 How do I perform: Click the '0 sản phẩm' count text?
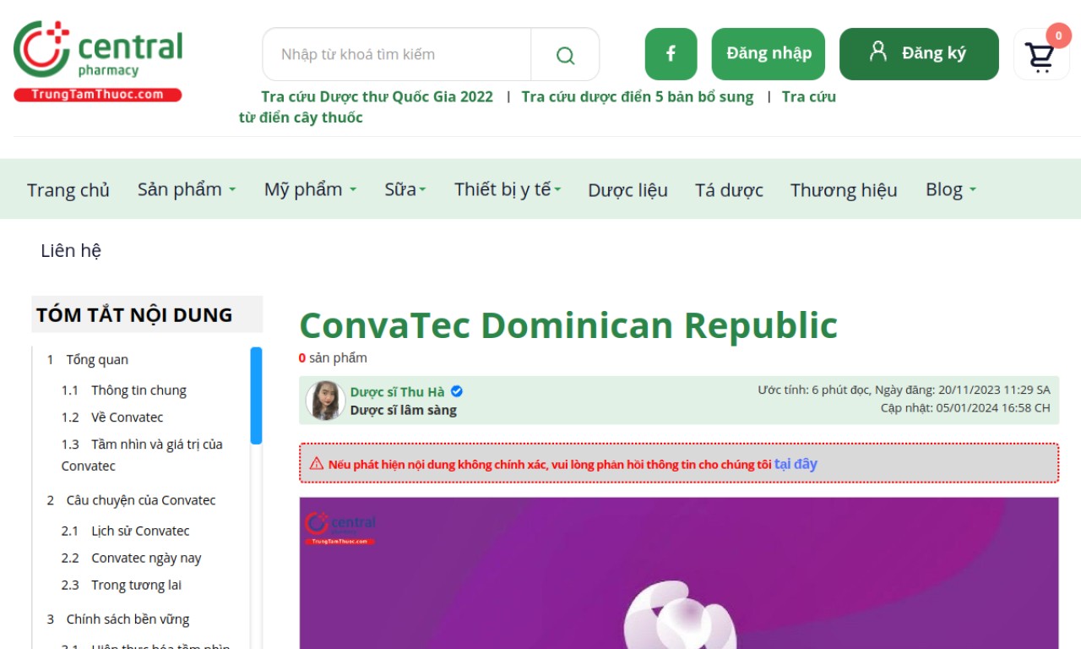(x=333, y=357)
